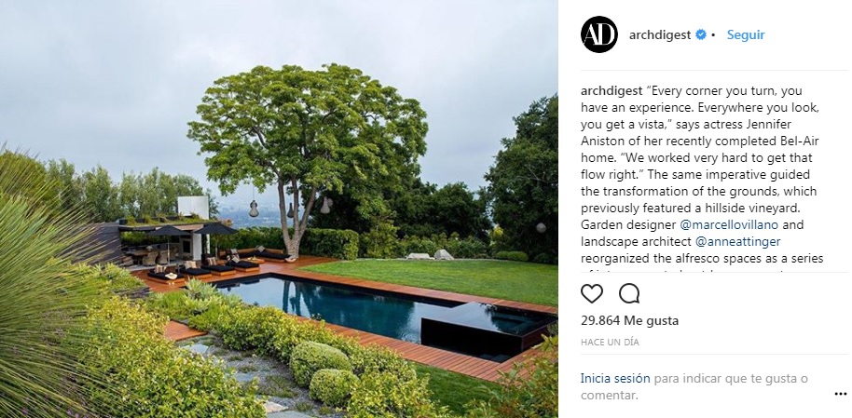Open the @anneattinger mention

733,241
